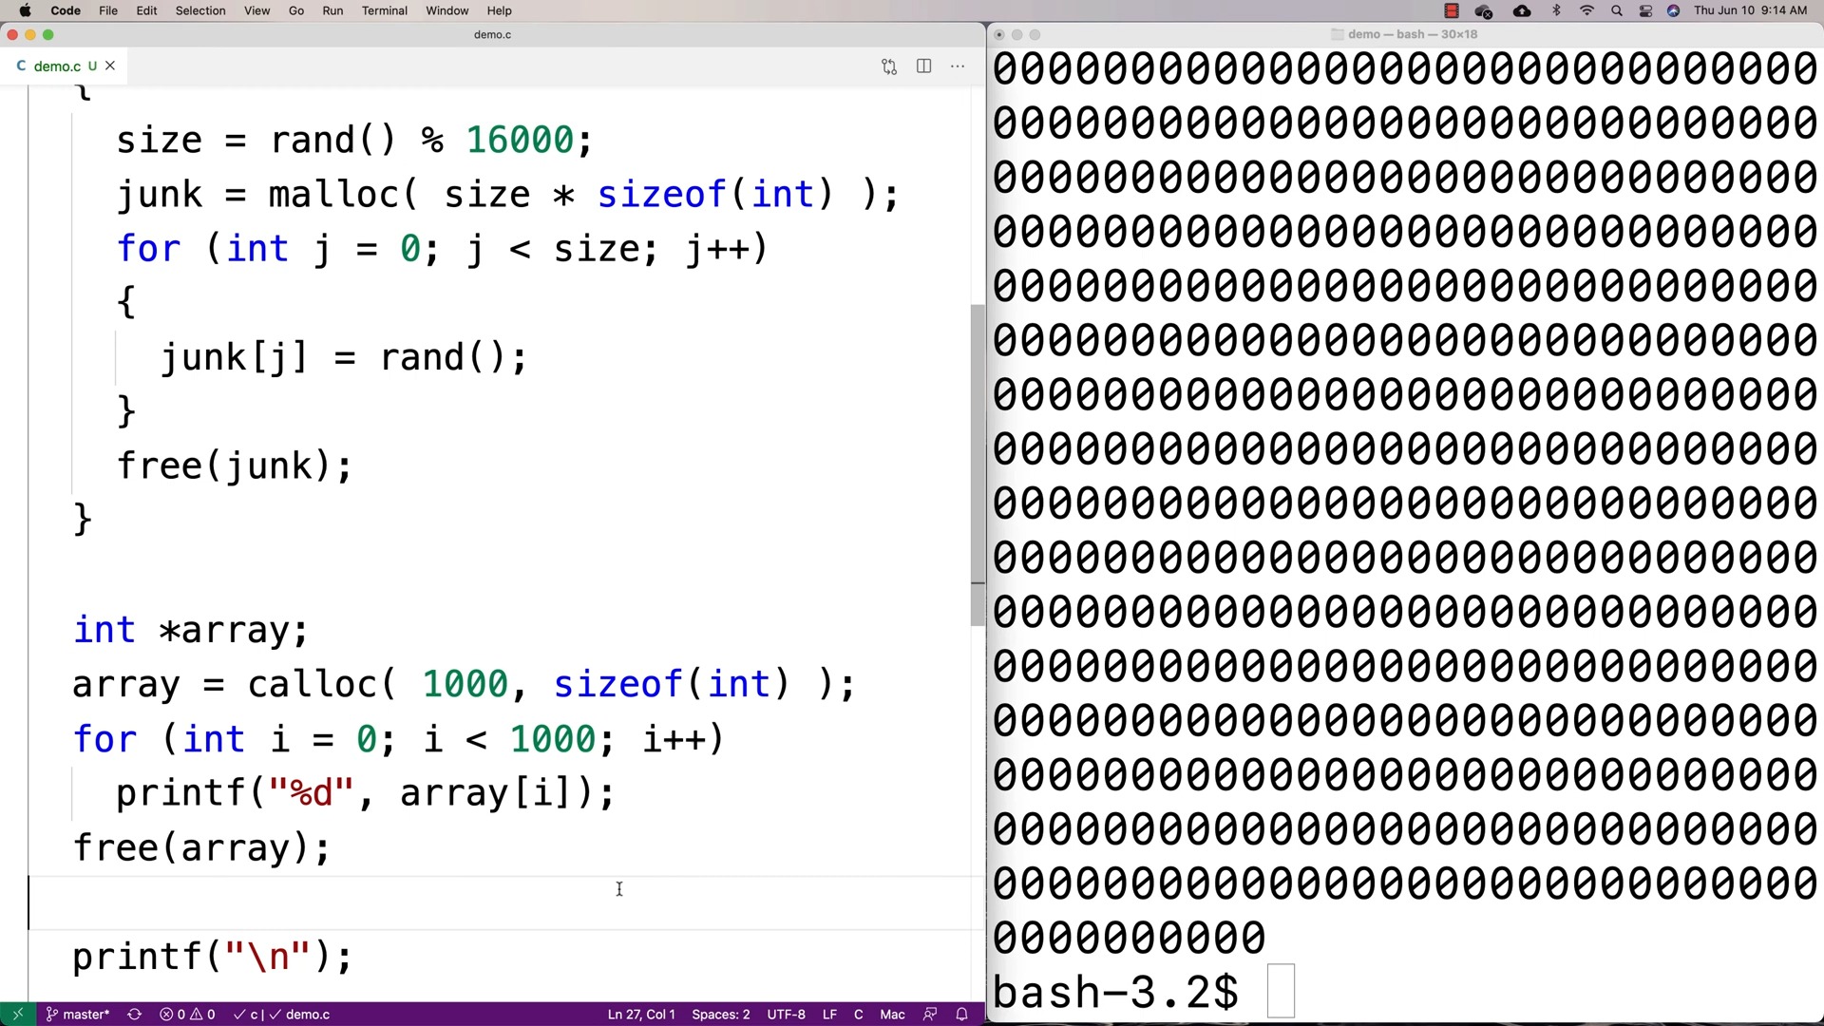This screenshot has width=1824, height=1026.
Task: Switch git branch master* in status bar
Action: tap(78, 1014)
